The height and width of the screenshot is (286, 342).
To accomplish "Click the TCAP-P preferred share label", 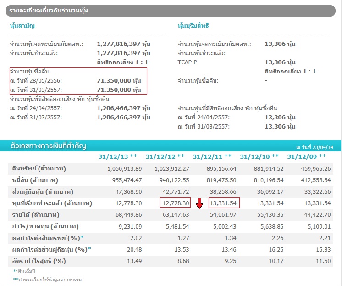I will coord(188,62).
